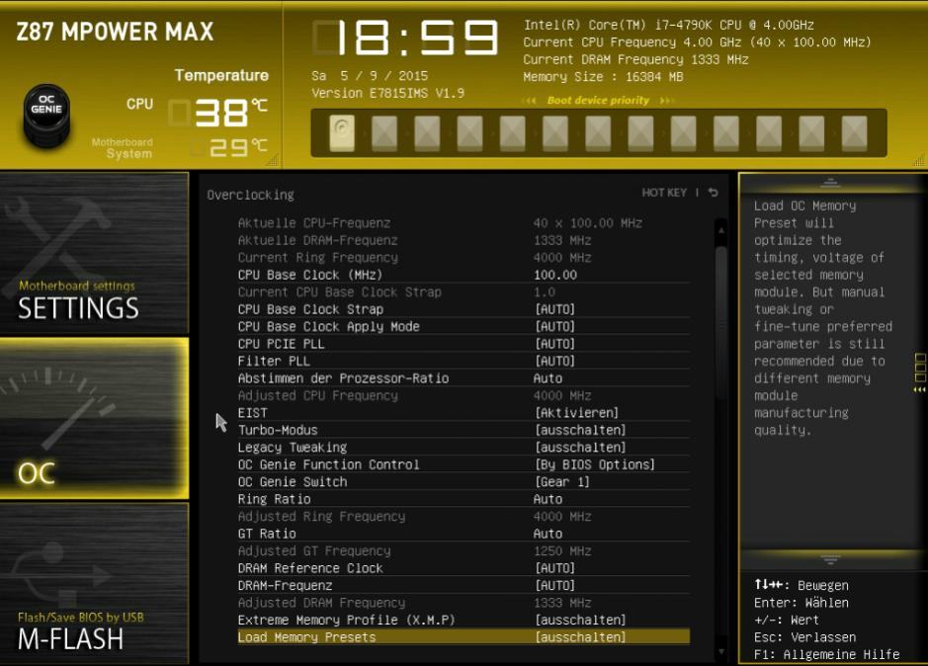Select the Ring Ratio label
Viewport: 928px width, 666px height.
pos(274,498)
